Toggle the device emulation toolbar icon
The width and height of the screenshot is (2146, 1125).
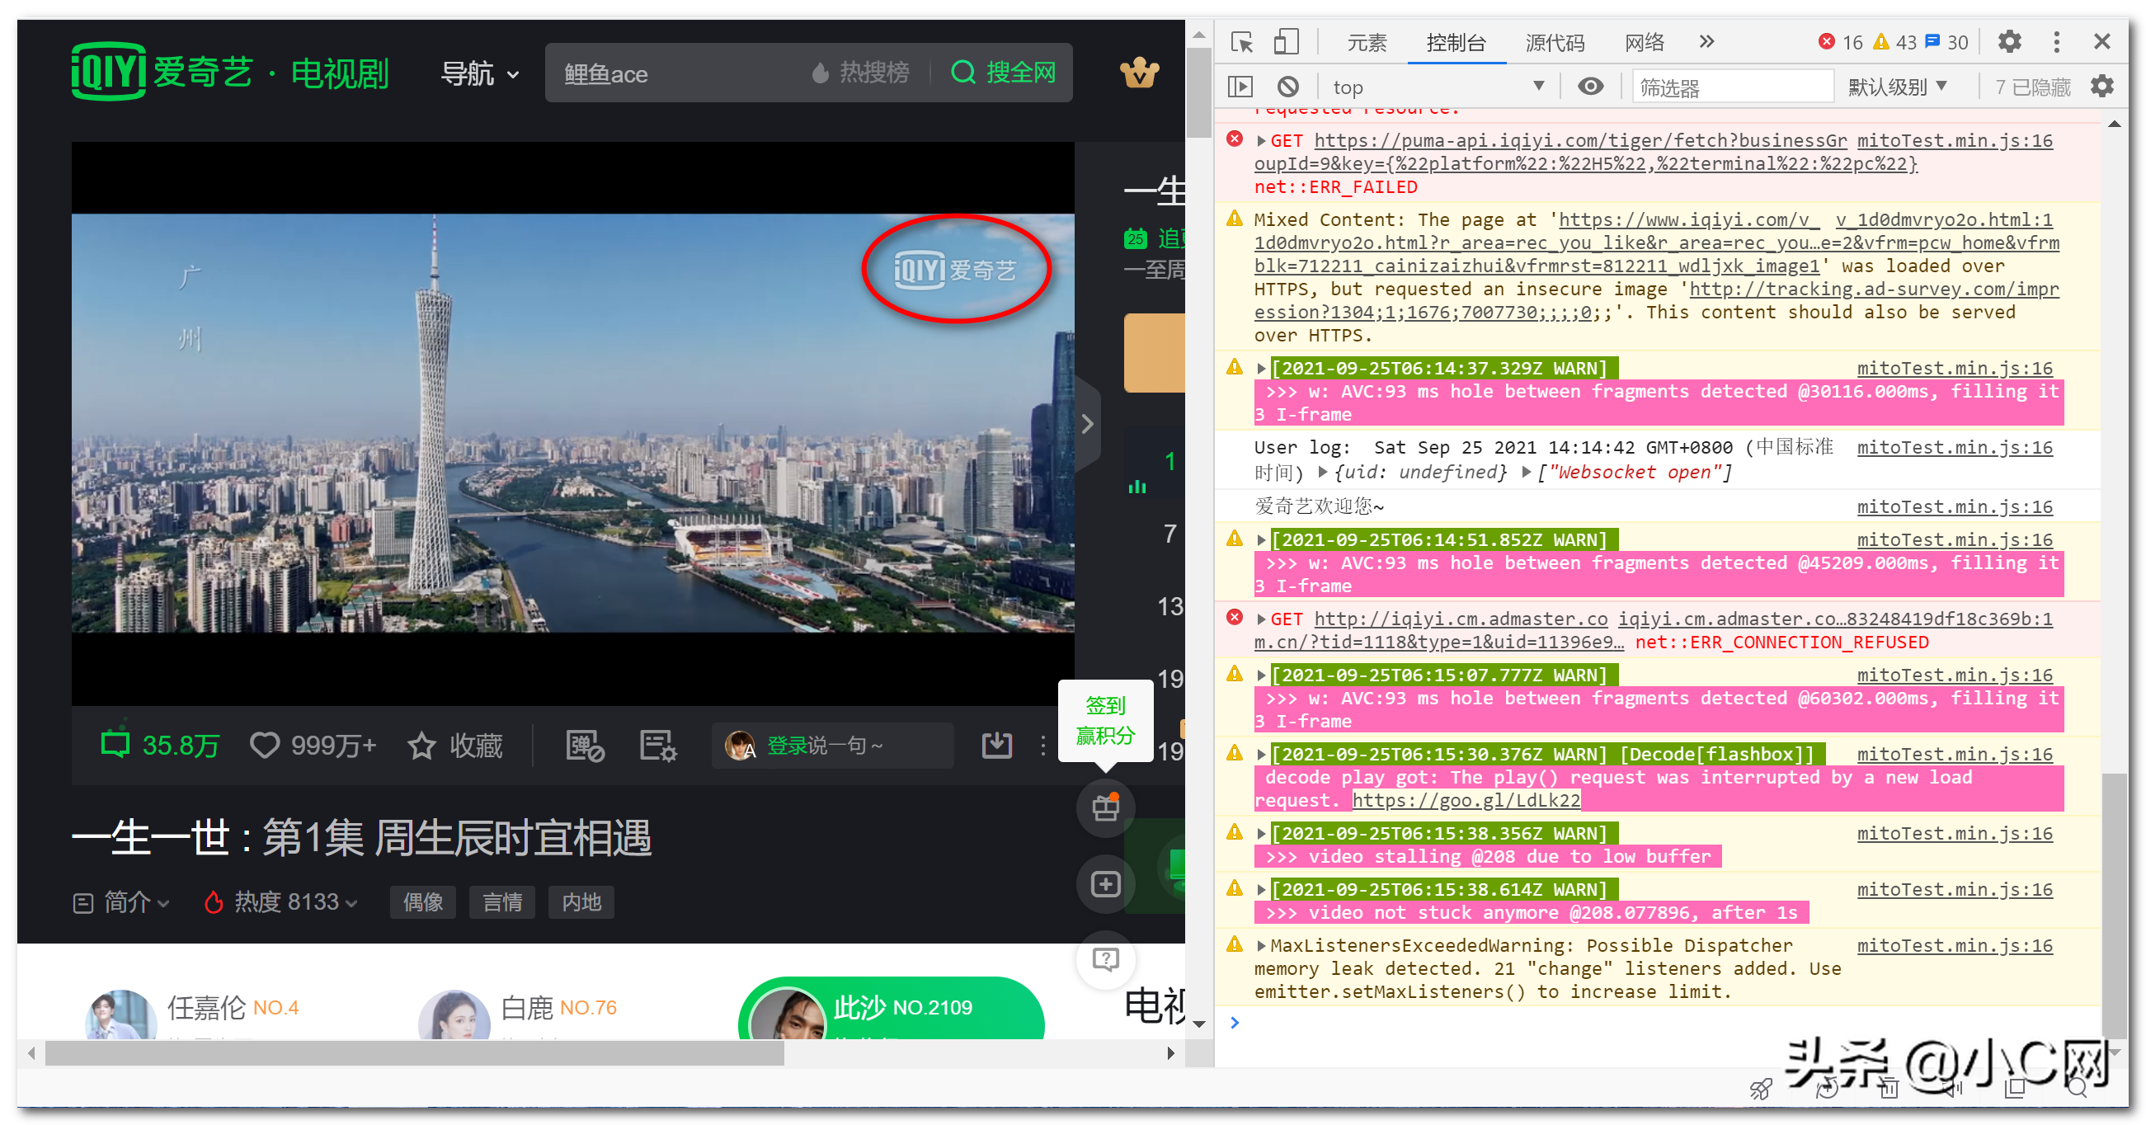pos(1286,42)
